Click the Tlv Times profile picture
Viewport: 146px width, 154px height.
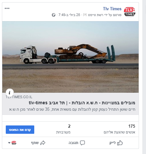(x=130, y=12)
